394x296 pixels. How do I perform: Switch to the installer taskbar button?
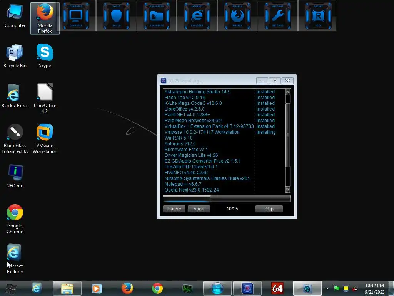247,288
